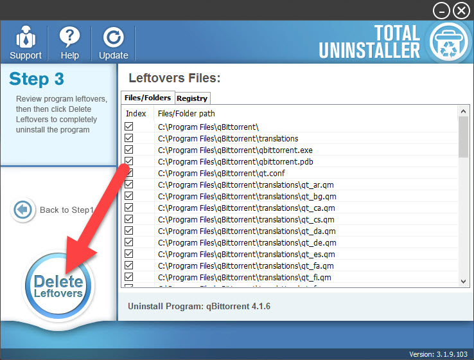Select path ending in qt_de.qm
474x360 pixels.
coord(247,242)
